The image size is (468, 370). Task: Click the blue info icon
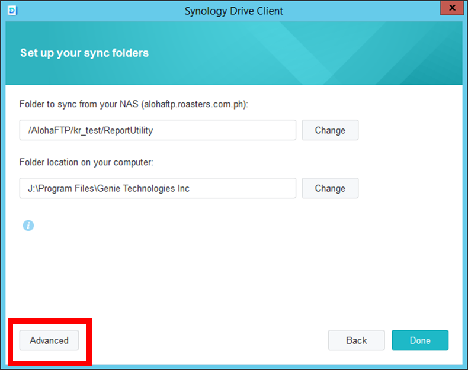pos(28,226)
